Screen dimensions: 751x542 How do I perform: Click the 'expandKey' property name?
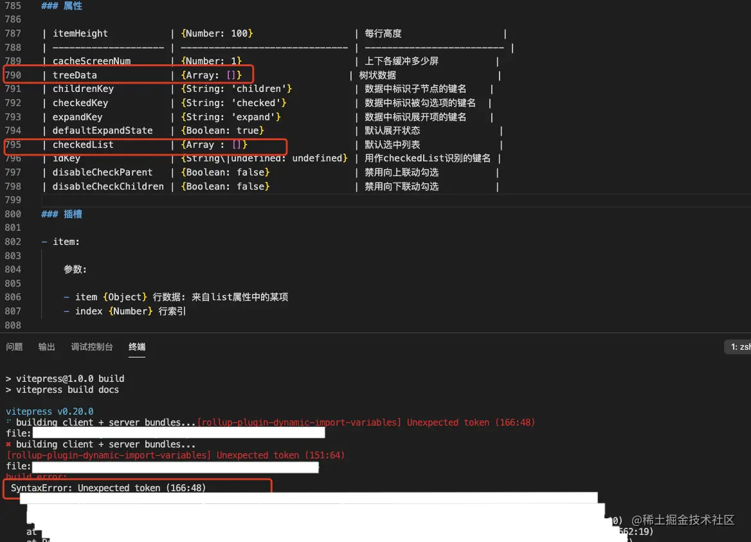[x=77, y=117]
